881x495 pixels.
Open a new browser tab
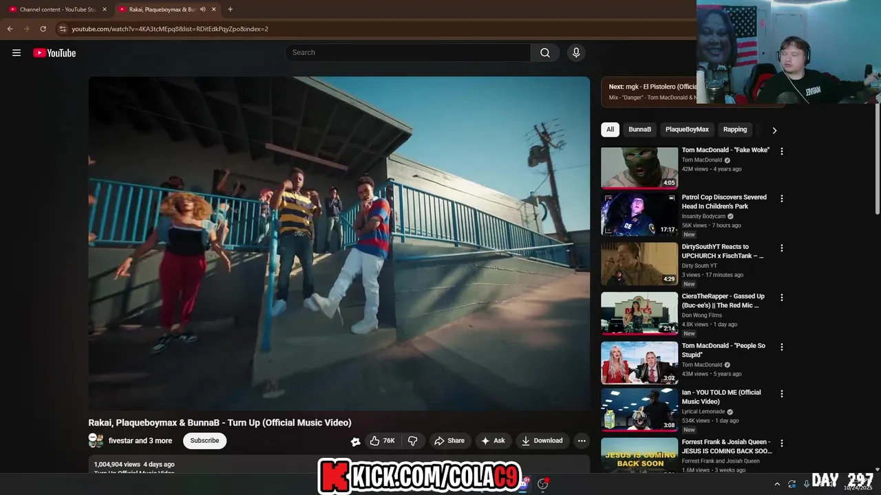[230, 10]
